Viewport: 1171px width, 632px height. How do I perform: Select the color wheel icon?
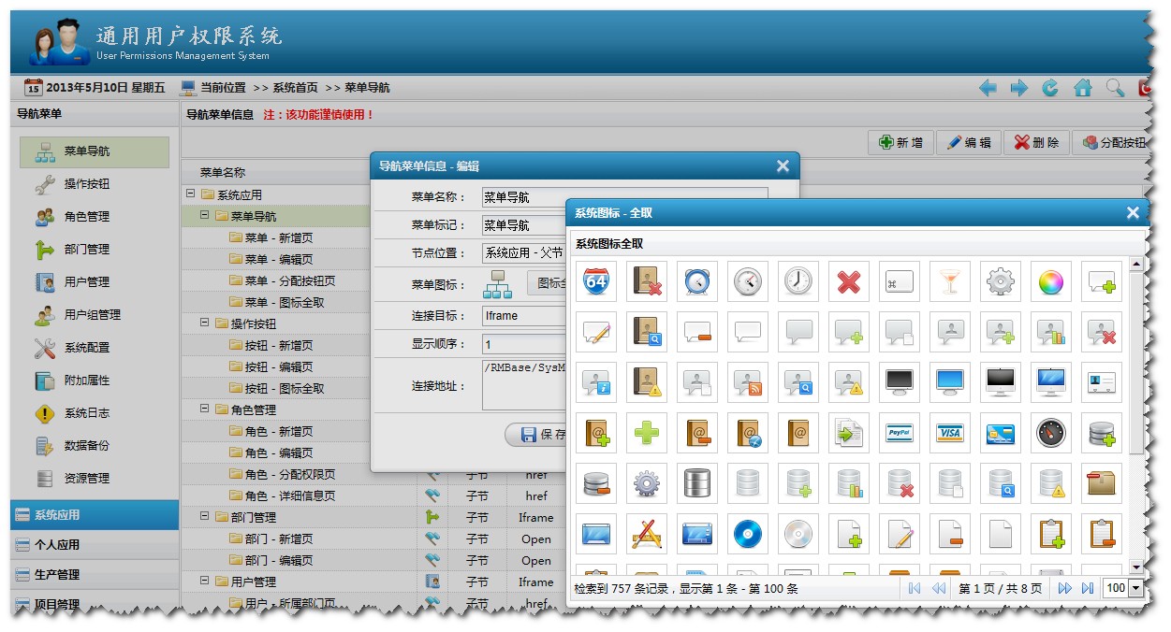coord(1050,280)
